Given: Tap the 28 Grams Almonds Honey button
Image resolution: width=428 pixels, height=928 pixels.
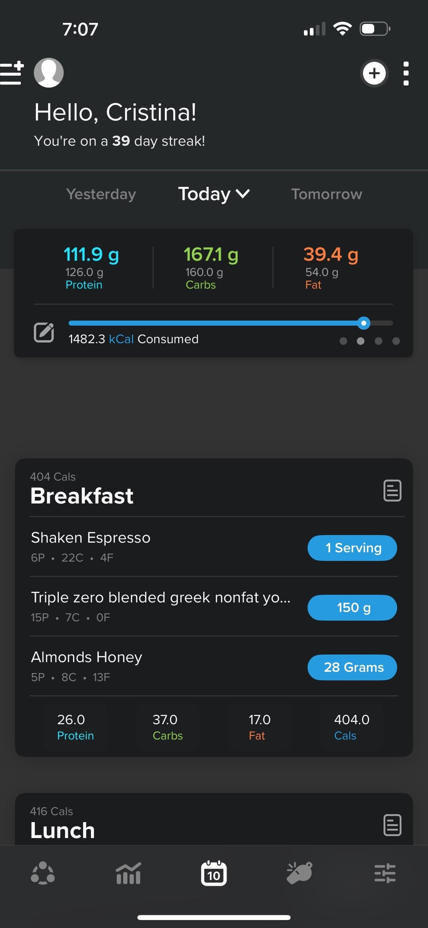Looking at the screenshot, I should click(352, 667).
